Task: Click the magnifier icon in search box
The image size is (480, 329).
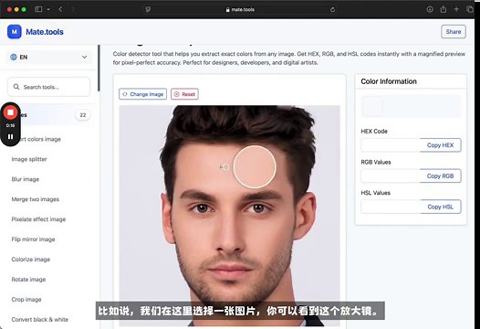Action: coord(16,87)
